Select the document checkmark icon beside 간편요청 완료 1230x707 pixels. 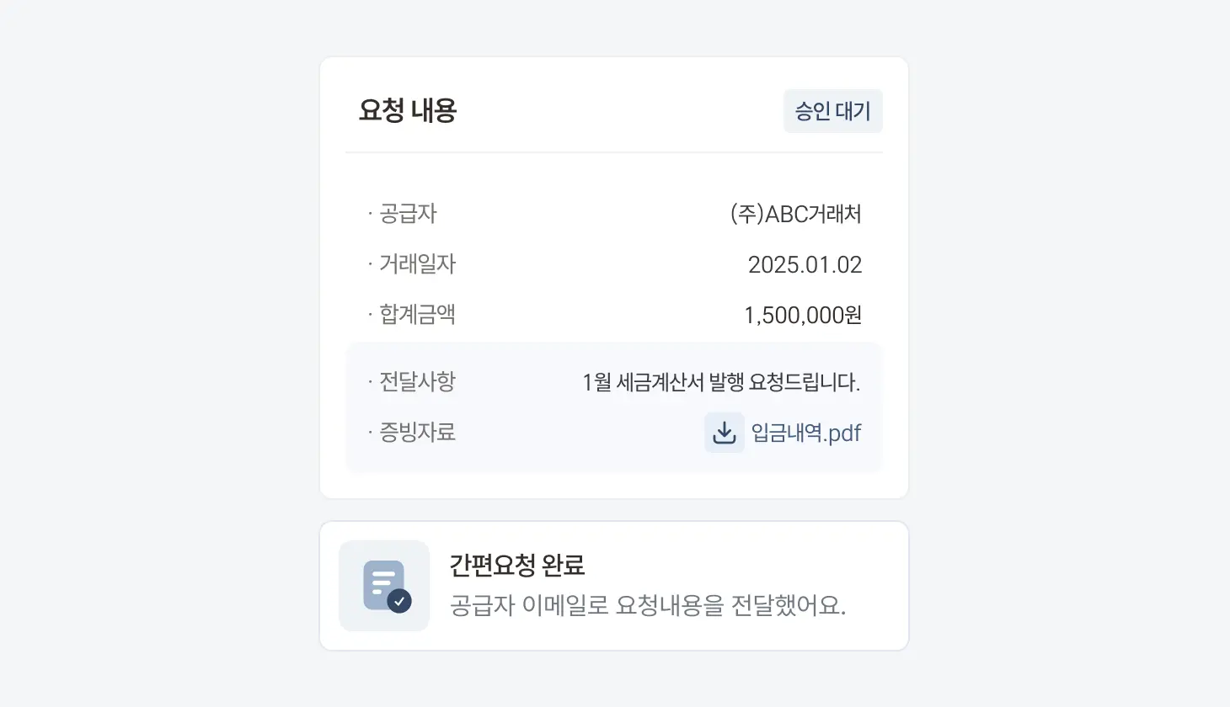coord(384,585)
